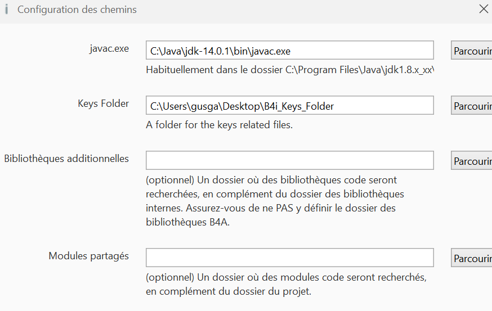This screenshot has height=311, width=492.
Task: Close the Configuration des chemins dialog
Action: click(x=483, y=9)
